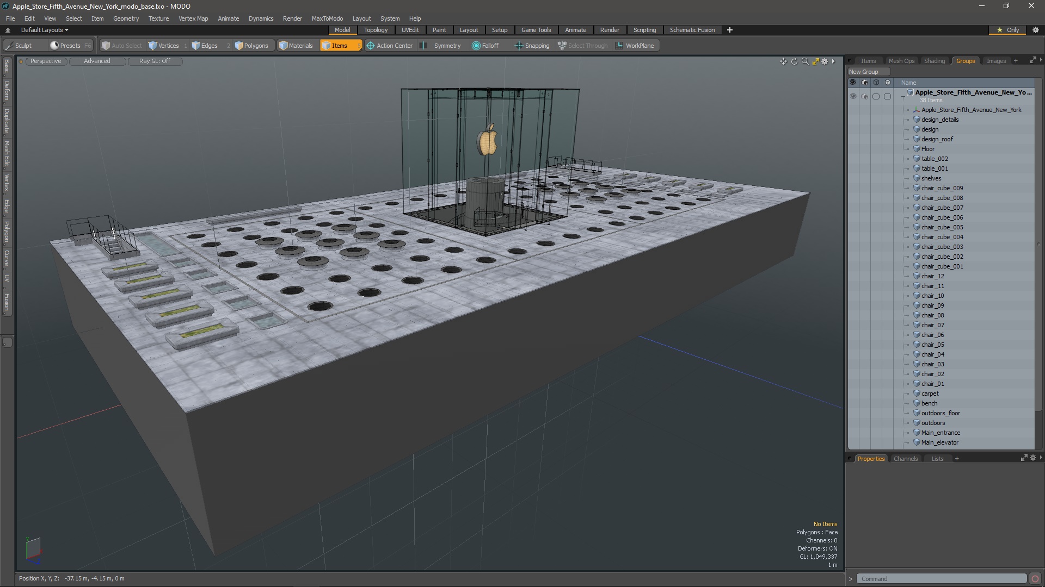Switch to the UVEdit layout tab

click(410, 30)
